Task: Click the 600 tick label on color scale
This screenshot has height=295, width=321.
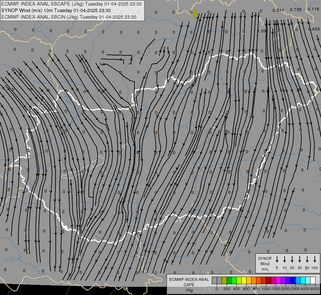Action: (246, 289)
